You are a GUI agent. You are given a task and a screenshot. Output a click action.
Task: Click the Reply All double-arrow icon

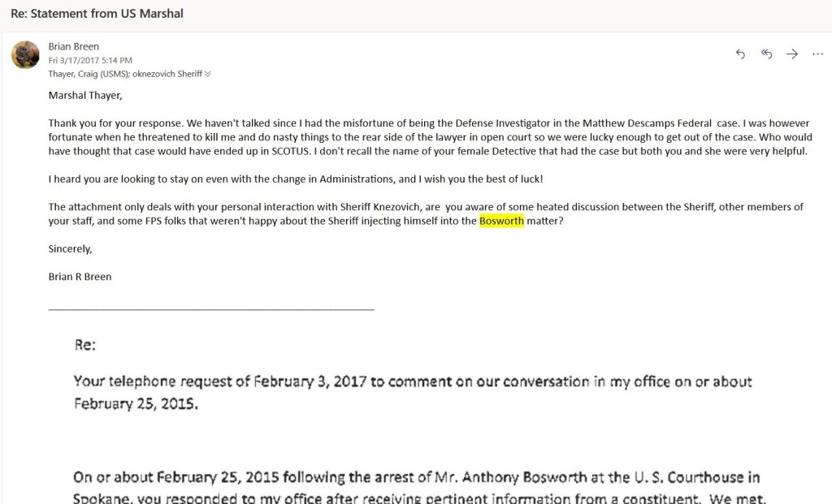(766, 54)
